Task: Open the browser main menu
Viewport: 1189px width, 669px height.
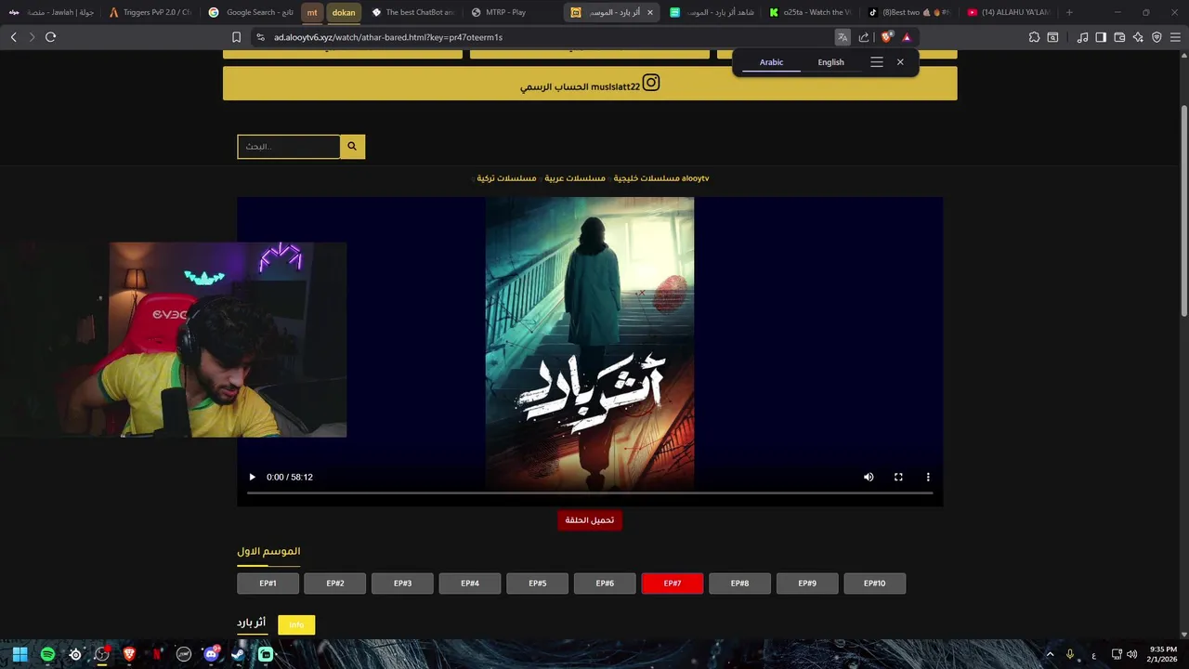Action: click(1175, 37)
